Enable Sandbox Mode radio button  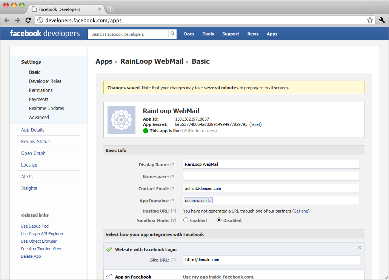coord(186,220)
